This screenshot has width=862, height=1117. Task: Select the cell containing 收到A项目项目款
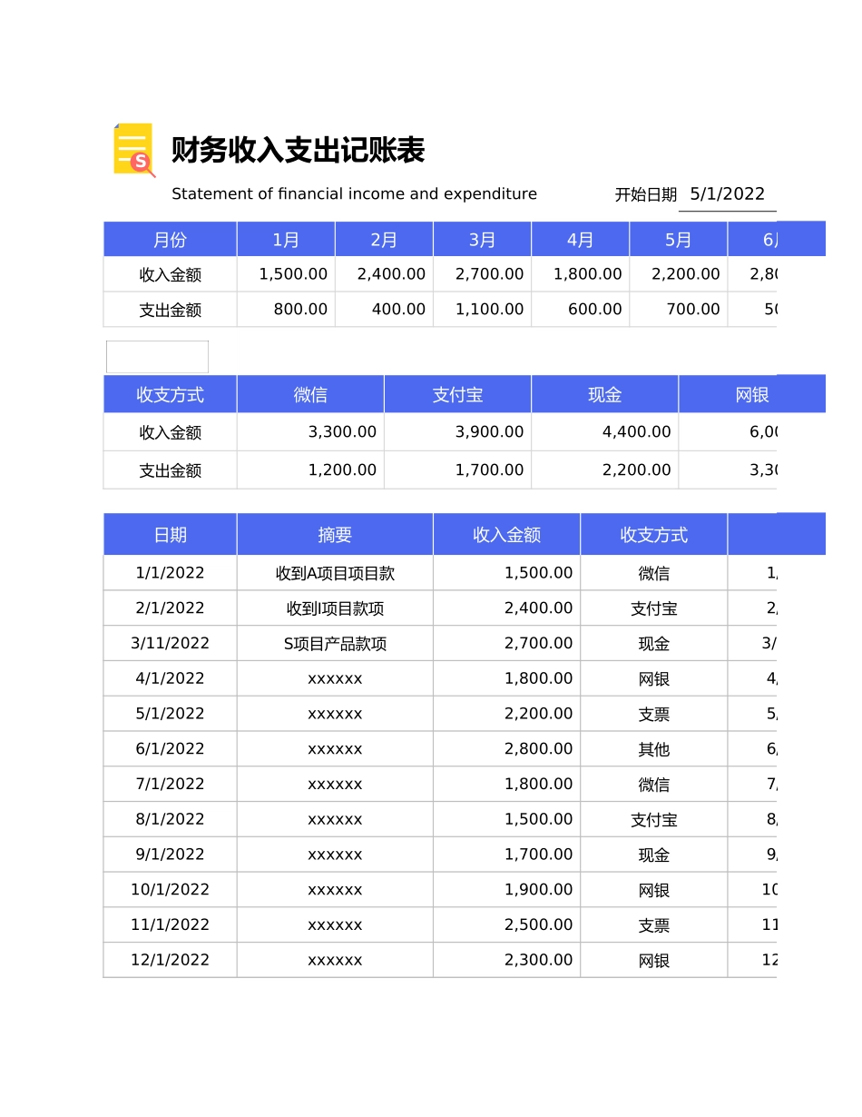coord(334,573)
